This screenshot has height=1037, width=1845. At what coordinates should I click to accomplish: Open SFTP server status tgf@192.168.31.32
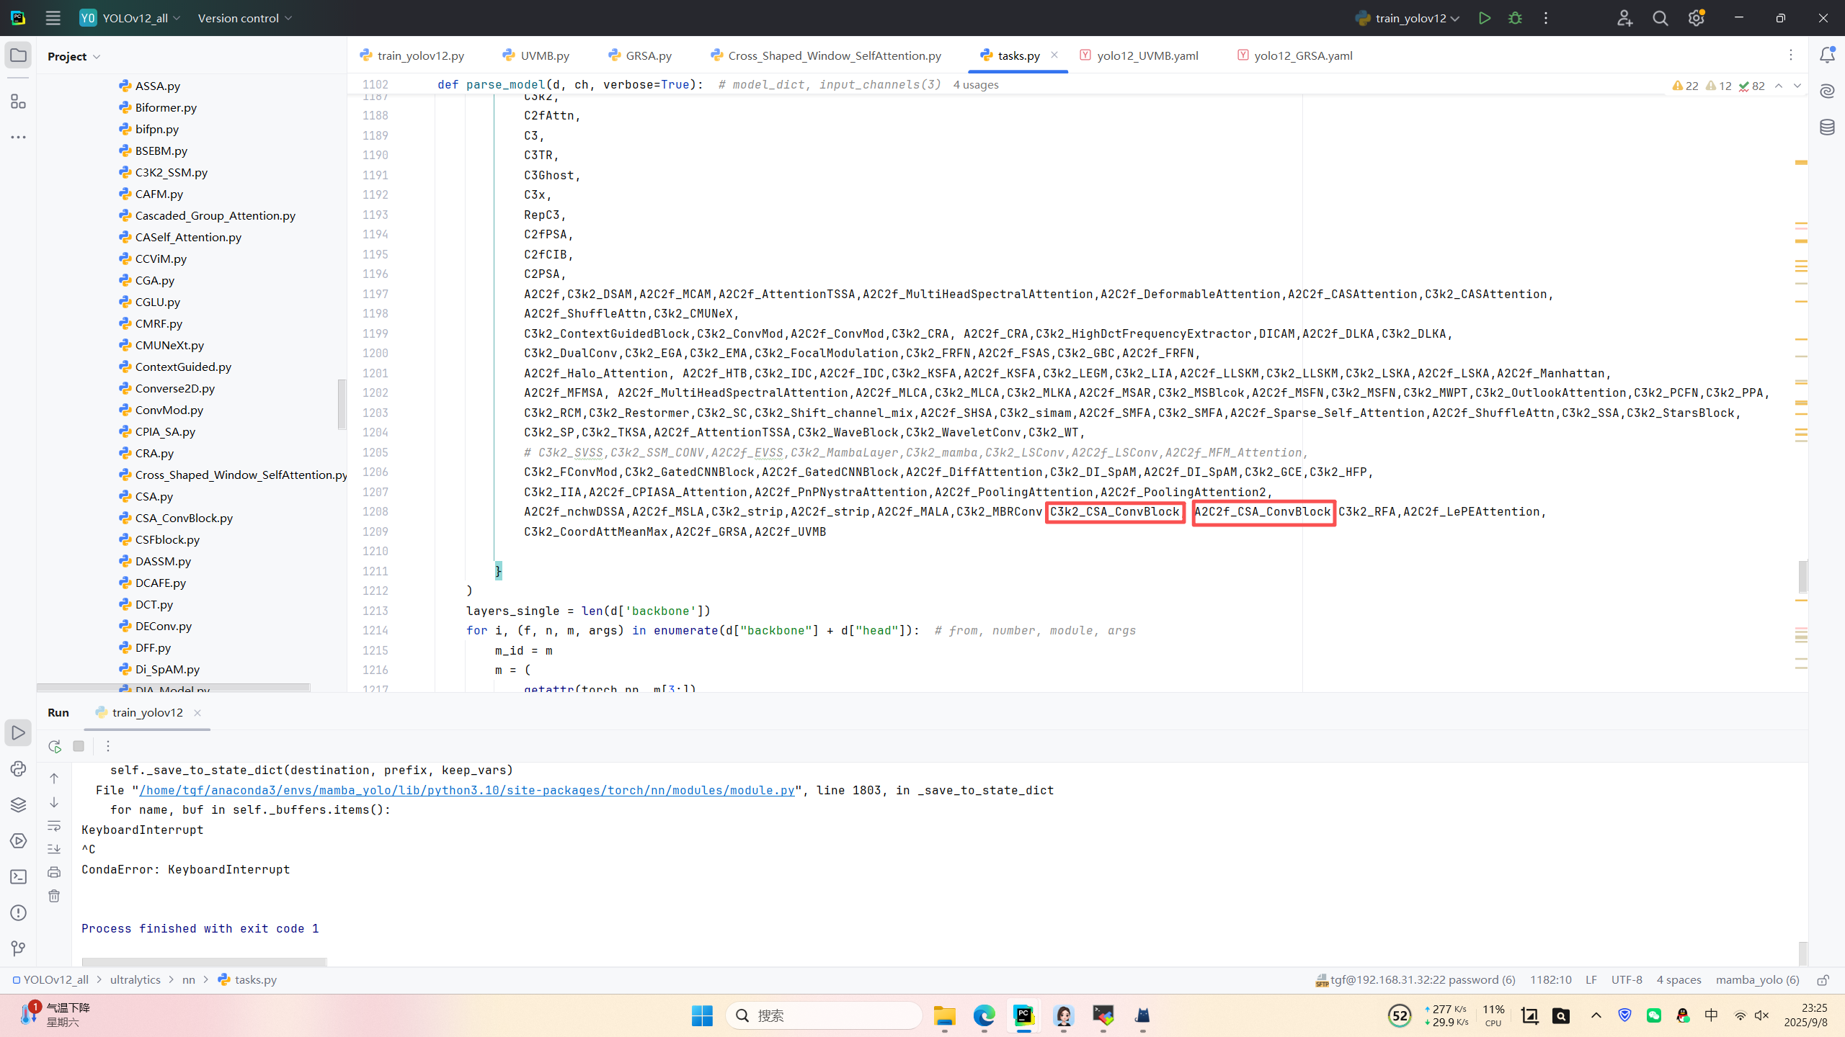(1415, 980)
